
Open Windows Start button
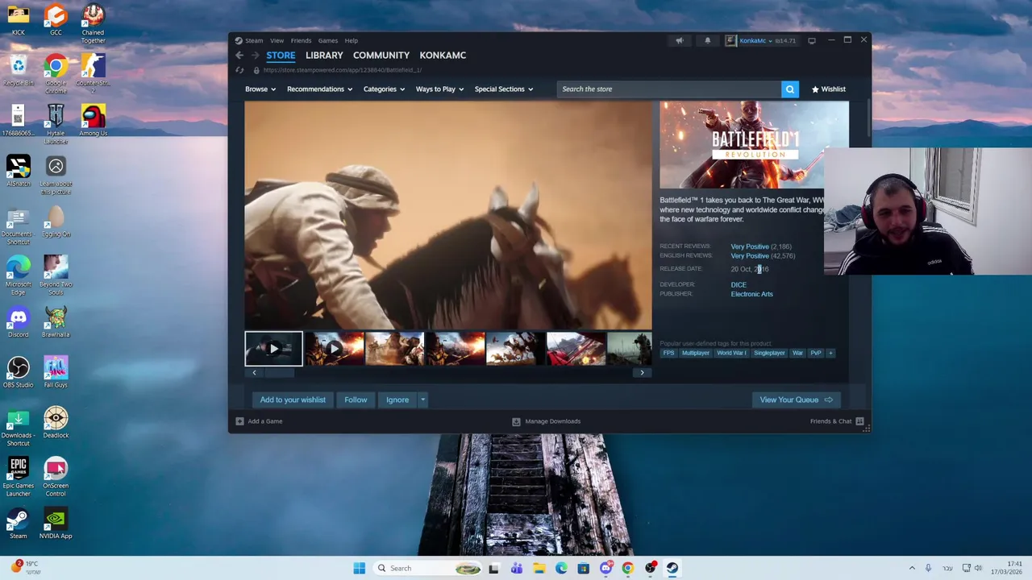point(359,568)
